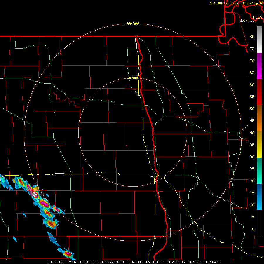Click the NEXLAB-College of DuPage title text

coord(234,3)
